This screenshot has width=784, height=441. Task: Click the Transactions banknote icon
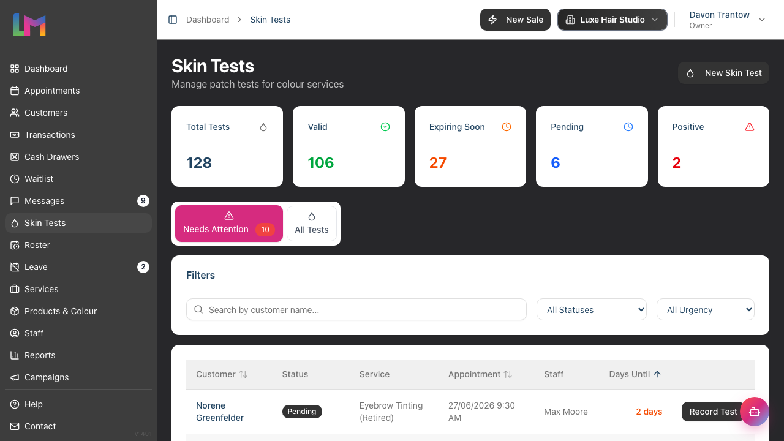pos(15,135)
